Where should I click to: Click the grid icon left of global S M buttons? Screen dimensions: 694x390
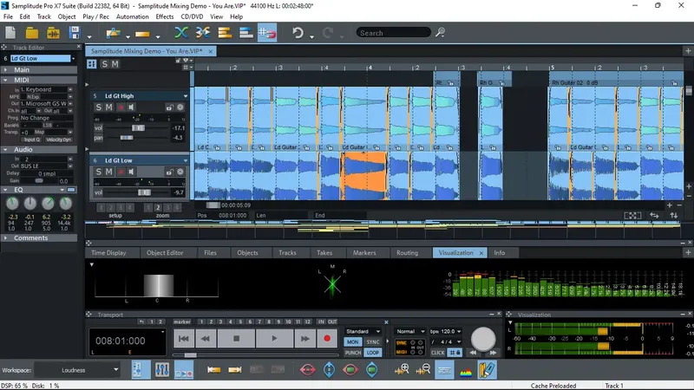[x=92, y=64]
